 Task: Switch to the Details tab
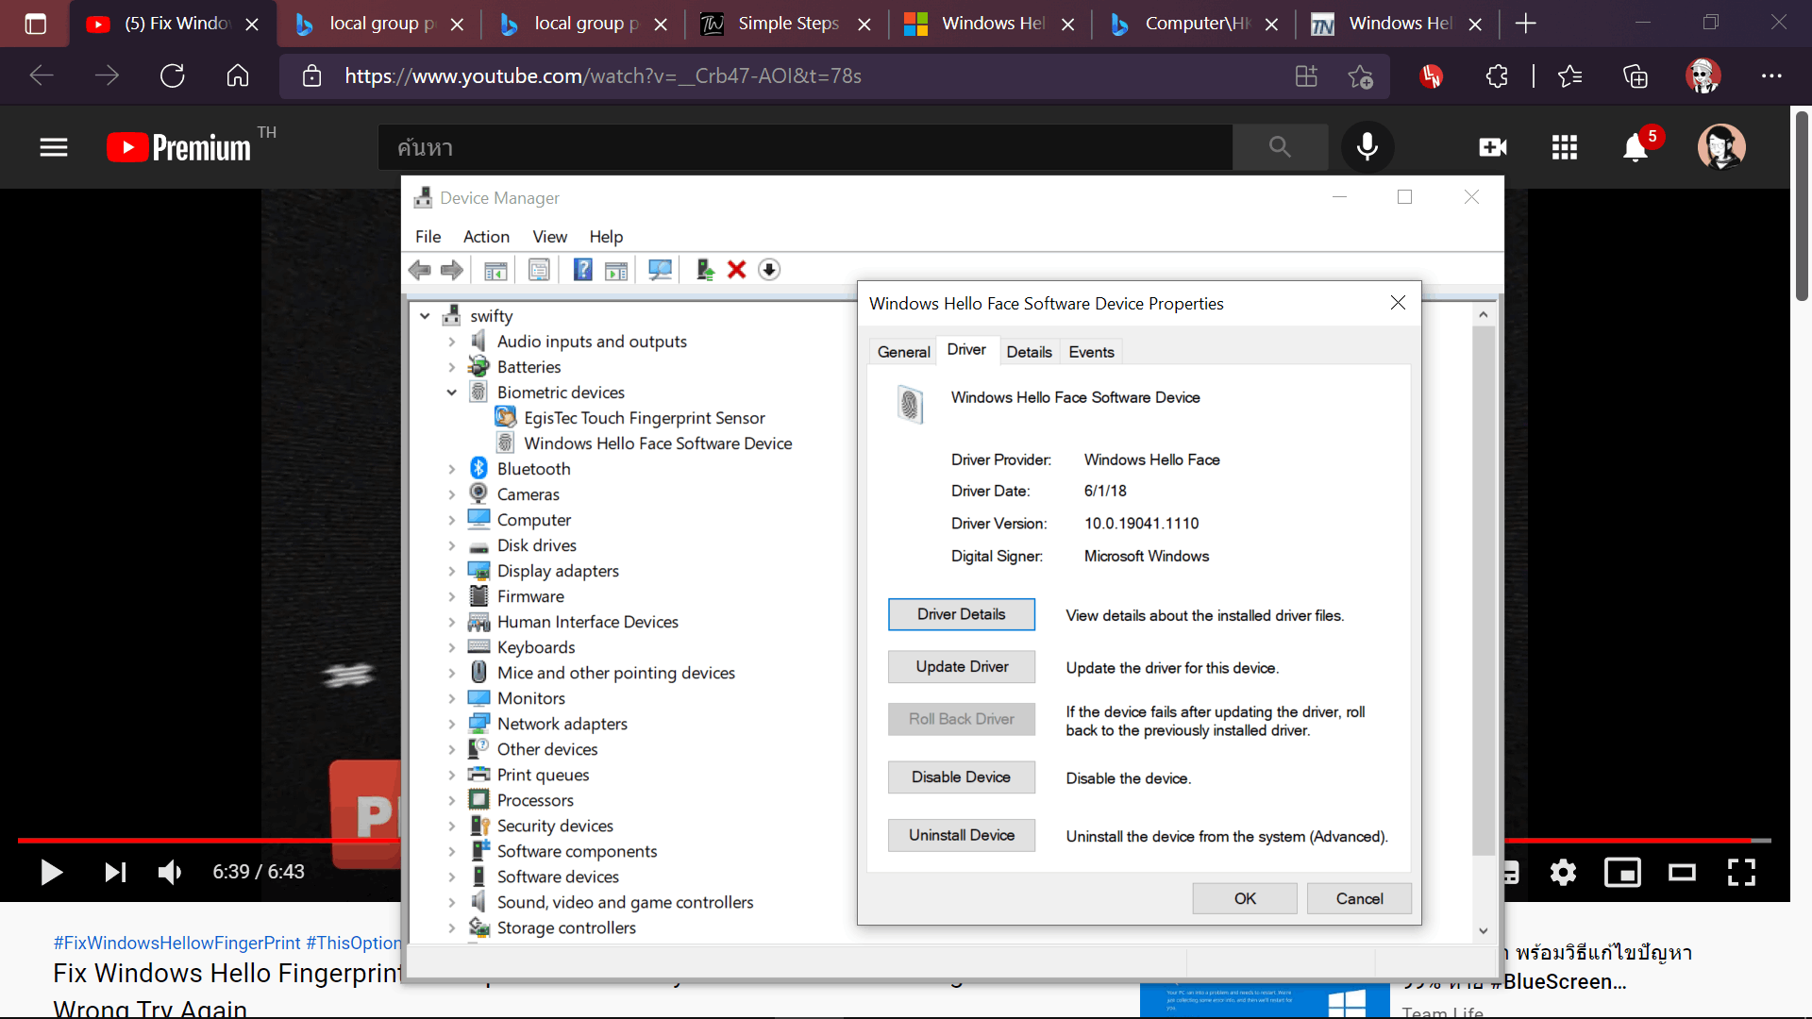click(x=1029, y=352)
